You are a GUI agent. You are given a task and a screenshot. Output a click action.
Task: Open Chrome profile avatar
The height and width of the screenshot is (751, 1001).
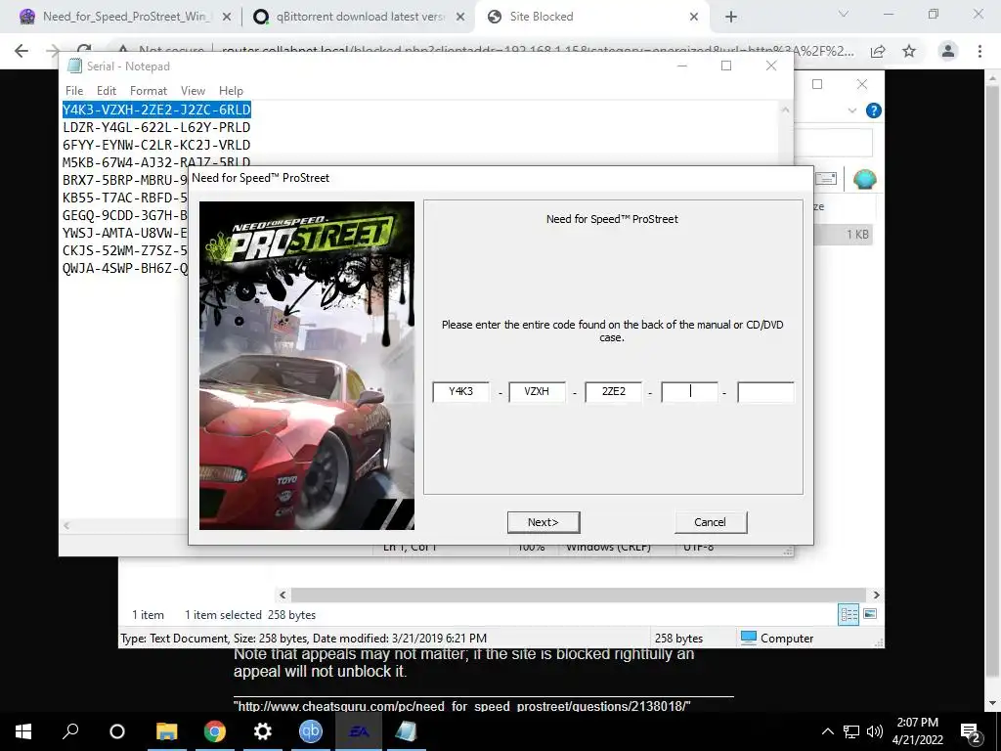(x=948, y=51)
